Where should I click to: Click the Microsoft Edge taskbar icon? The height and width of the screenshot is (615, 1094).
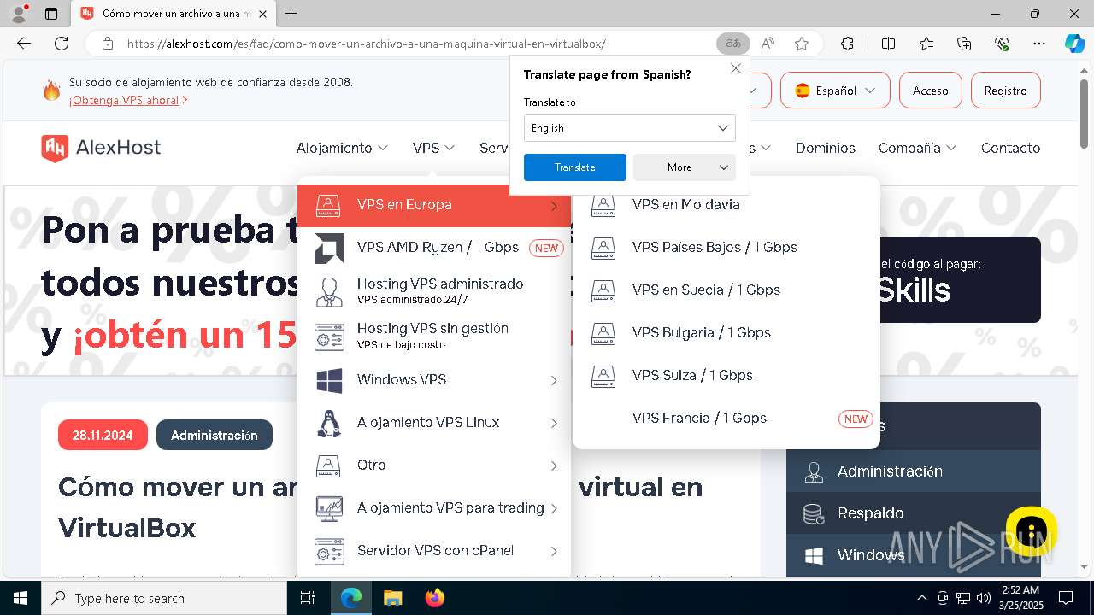point(351,598)
